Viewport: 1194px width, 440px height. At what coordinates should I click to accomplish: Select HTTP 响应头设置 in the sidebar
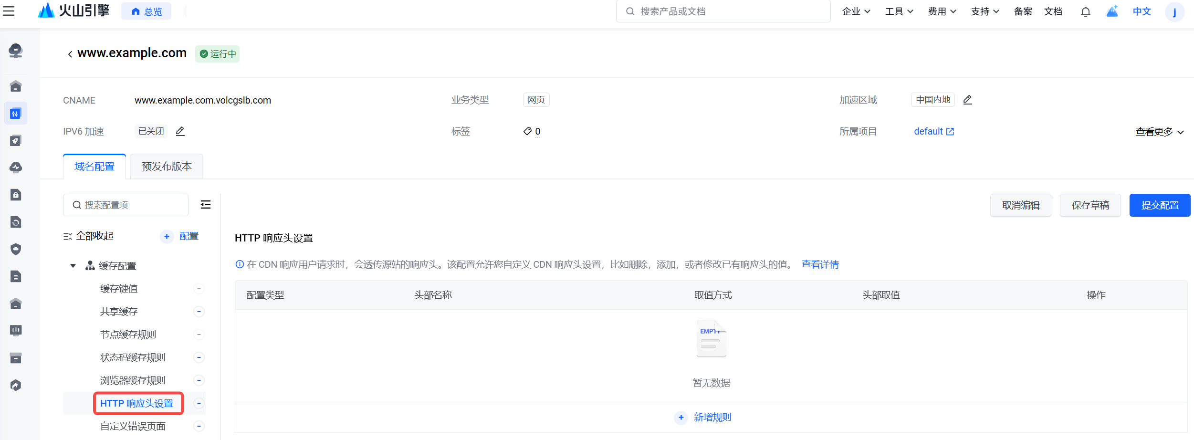click(x=136, y=403)
